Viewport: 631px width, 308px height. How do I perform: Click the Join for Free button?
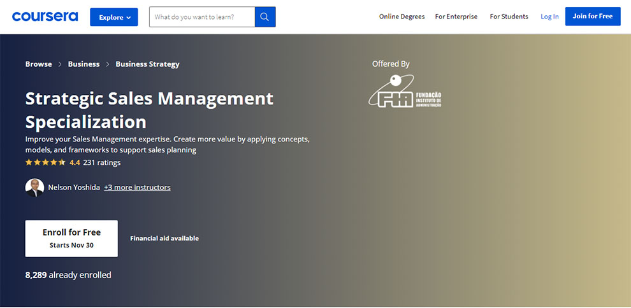click(x=593, y=17)
